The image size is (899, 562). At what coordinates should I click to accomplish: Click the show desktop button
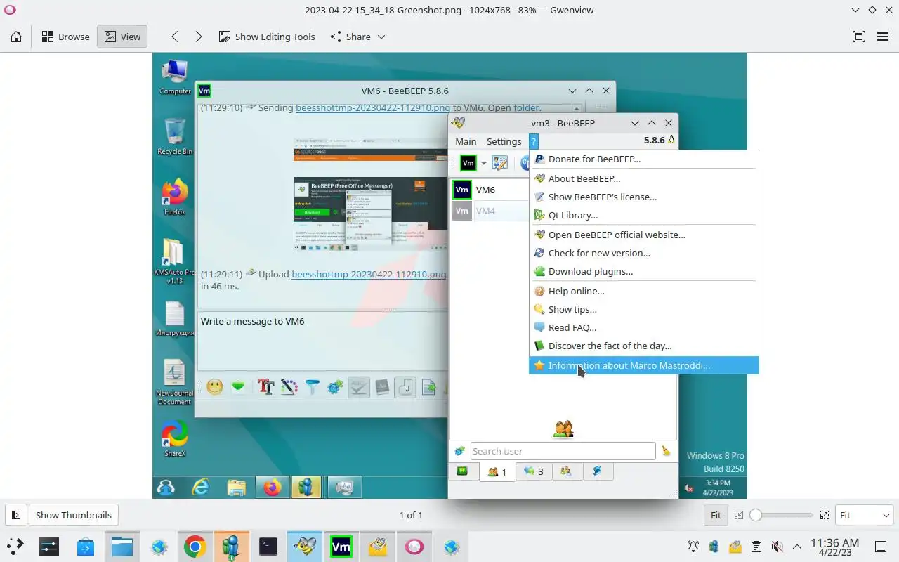pos(881,547)
